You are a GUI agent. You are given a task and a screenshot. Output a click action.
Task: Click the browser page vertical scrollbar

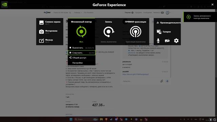tap(216, 63)
